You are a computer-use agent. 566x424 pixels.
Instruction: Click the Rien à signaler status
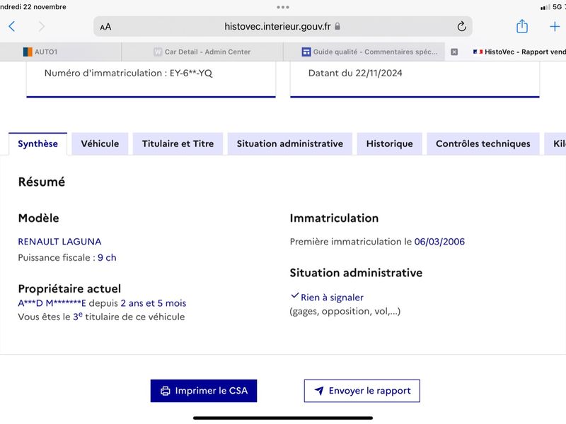tap(332, 298)
